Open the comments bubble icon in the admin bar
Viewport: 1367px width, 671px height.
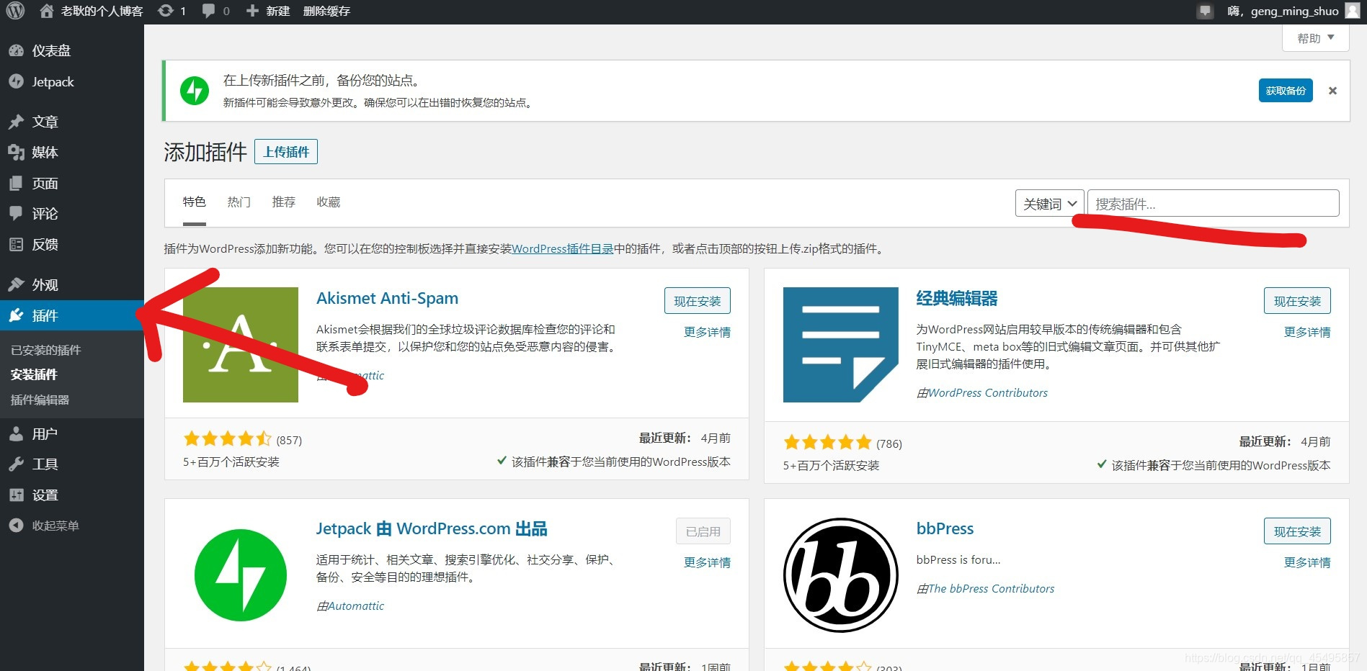pyautogui.click(x=209, y=11)
